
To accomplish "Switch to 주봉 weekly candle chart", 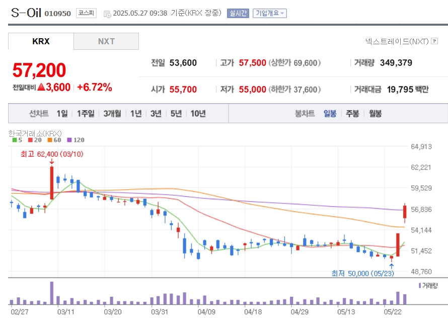I will 352,113.
